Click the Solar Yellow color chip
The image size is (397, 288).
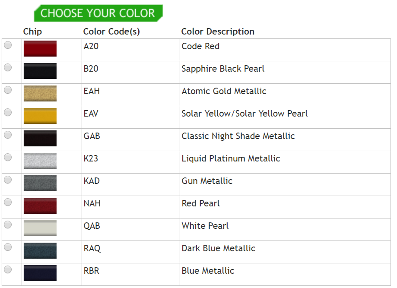40,116
